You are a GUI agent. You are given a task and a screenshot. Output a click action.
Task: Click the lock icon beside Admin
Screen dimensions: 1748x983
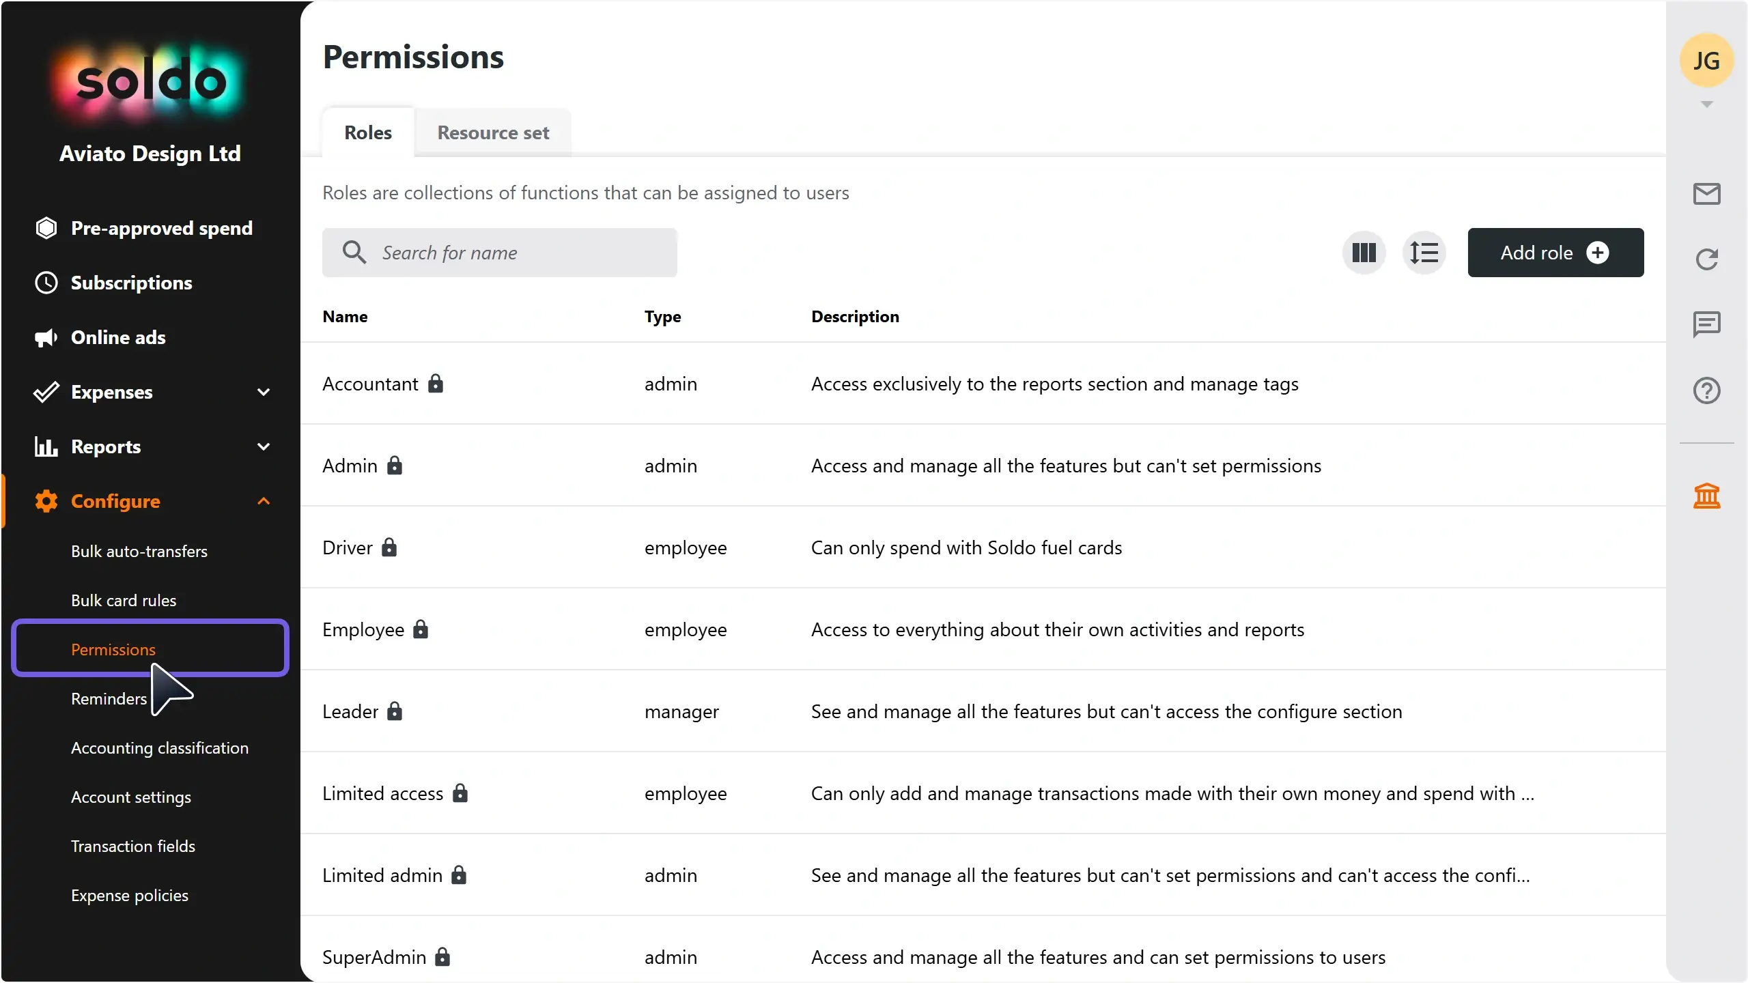[395, 466]
